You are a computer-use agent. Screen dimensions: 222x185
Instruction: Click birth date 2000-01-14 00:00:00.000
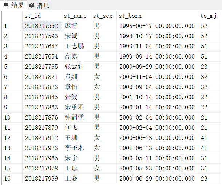[157, 107]
